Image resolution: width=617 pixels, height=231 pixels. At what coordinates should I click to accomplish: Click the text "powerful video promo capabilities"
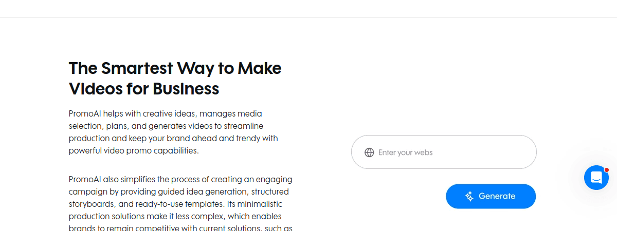click(133, 151)
